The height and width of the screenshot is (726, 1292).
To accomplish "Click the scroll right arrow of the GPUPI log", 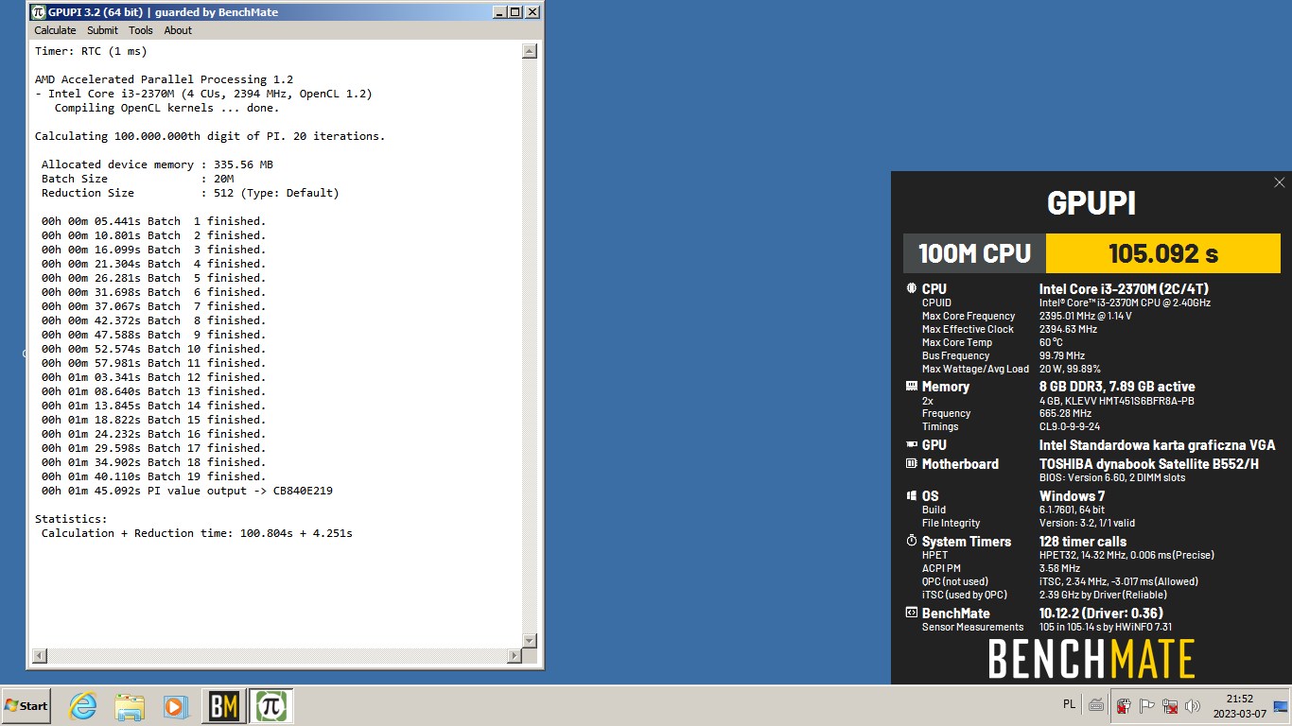I will pos(515,655).
